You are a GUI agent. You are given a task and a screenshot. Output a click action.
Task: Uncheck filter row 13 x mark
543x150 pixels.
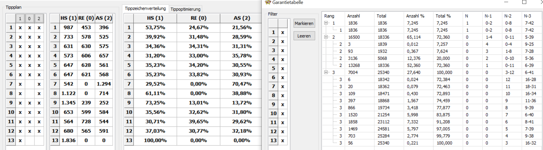coord(283,141)
